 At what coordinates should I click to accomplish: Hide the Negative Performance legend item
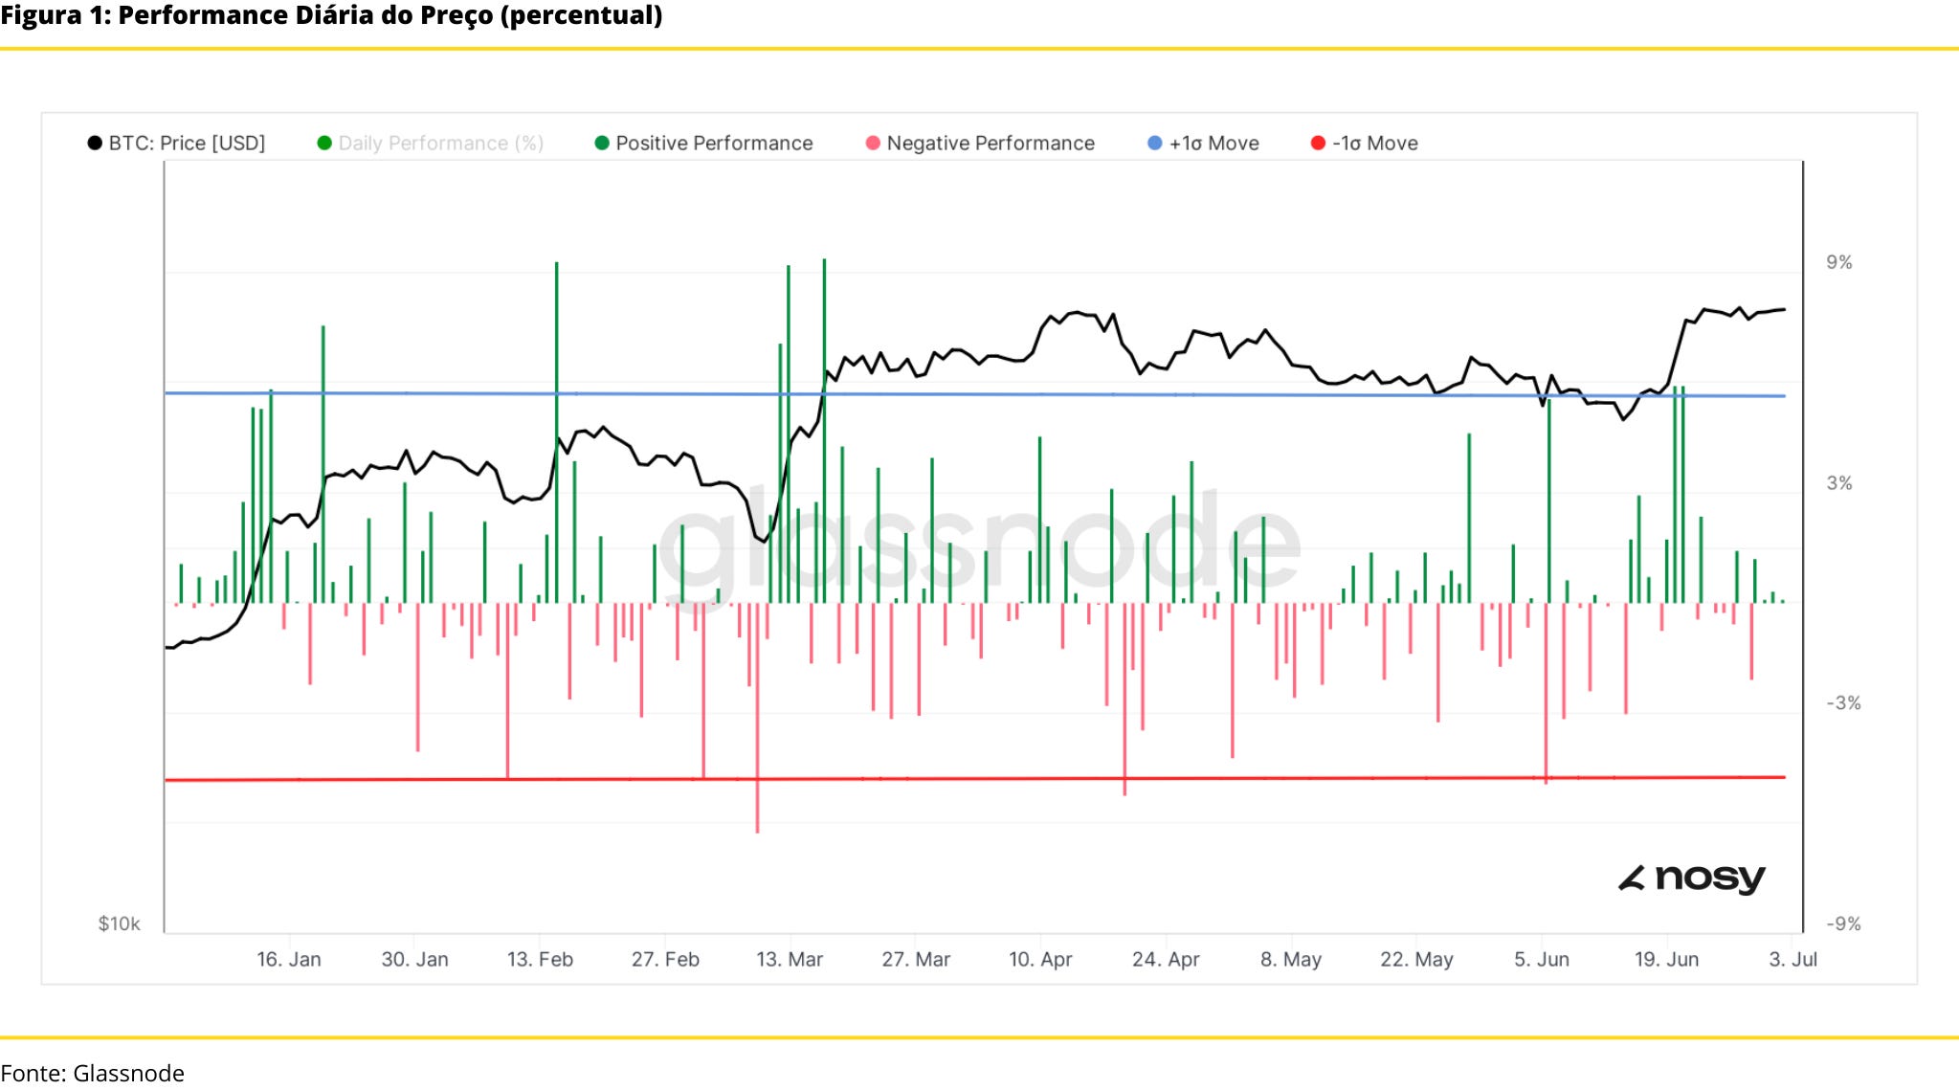tap(990, 144)
